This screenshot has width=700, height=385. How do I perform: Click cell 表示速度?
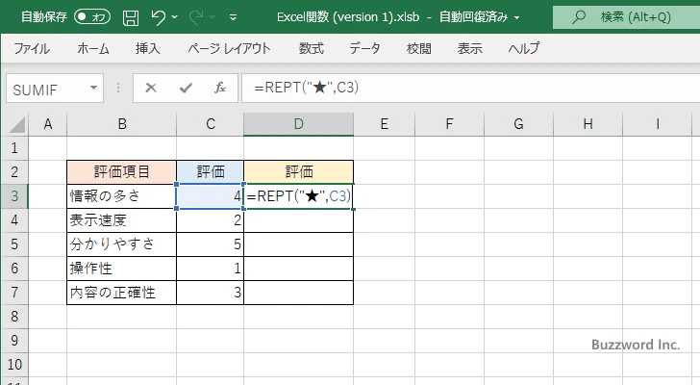(122, 220)
